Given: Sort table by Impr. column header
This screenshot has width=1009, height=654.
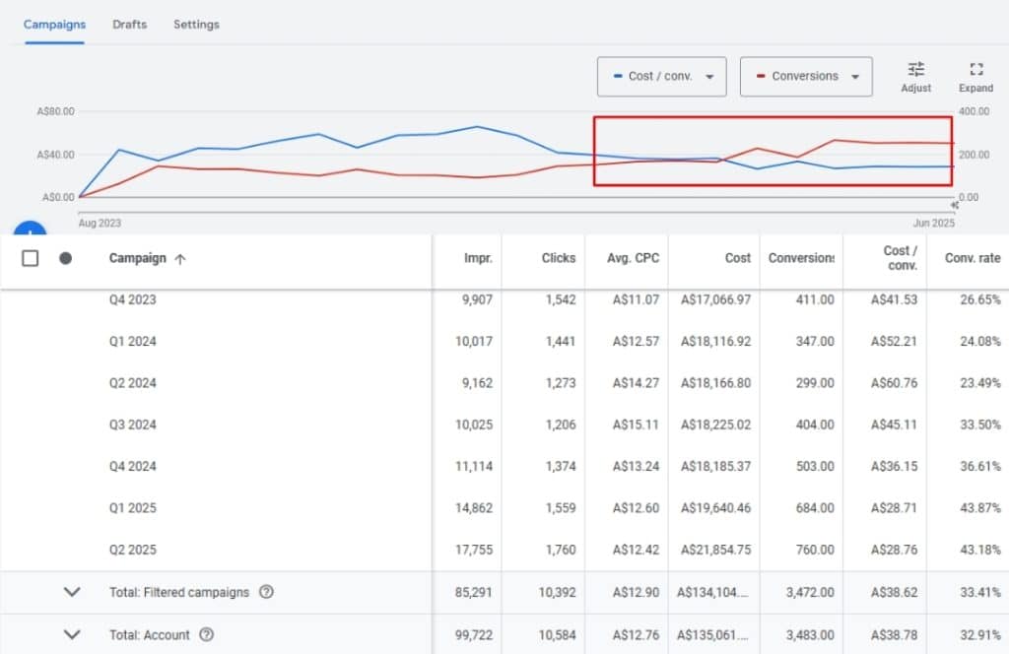Looking at the screenshot, I should 478,258.
